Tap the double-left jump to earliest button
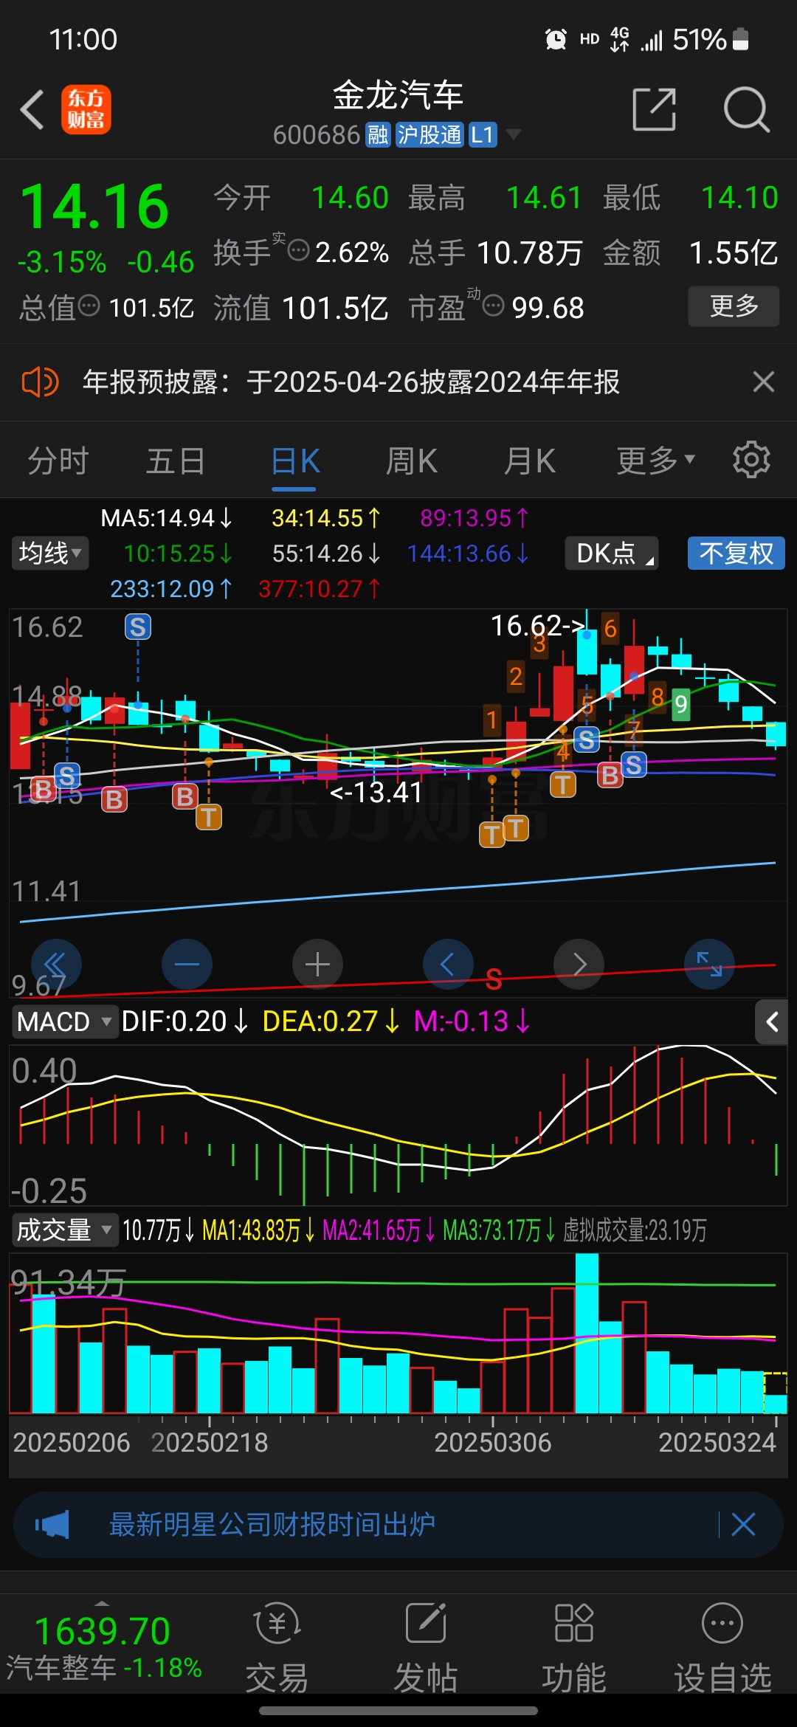The image size is (797, 1727). click(56, 964)
